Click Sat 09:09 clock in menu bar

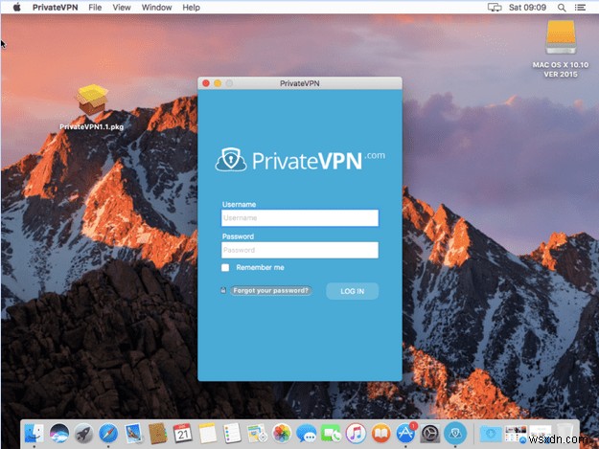pos(527,8)
